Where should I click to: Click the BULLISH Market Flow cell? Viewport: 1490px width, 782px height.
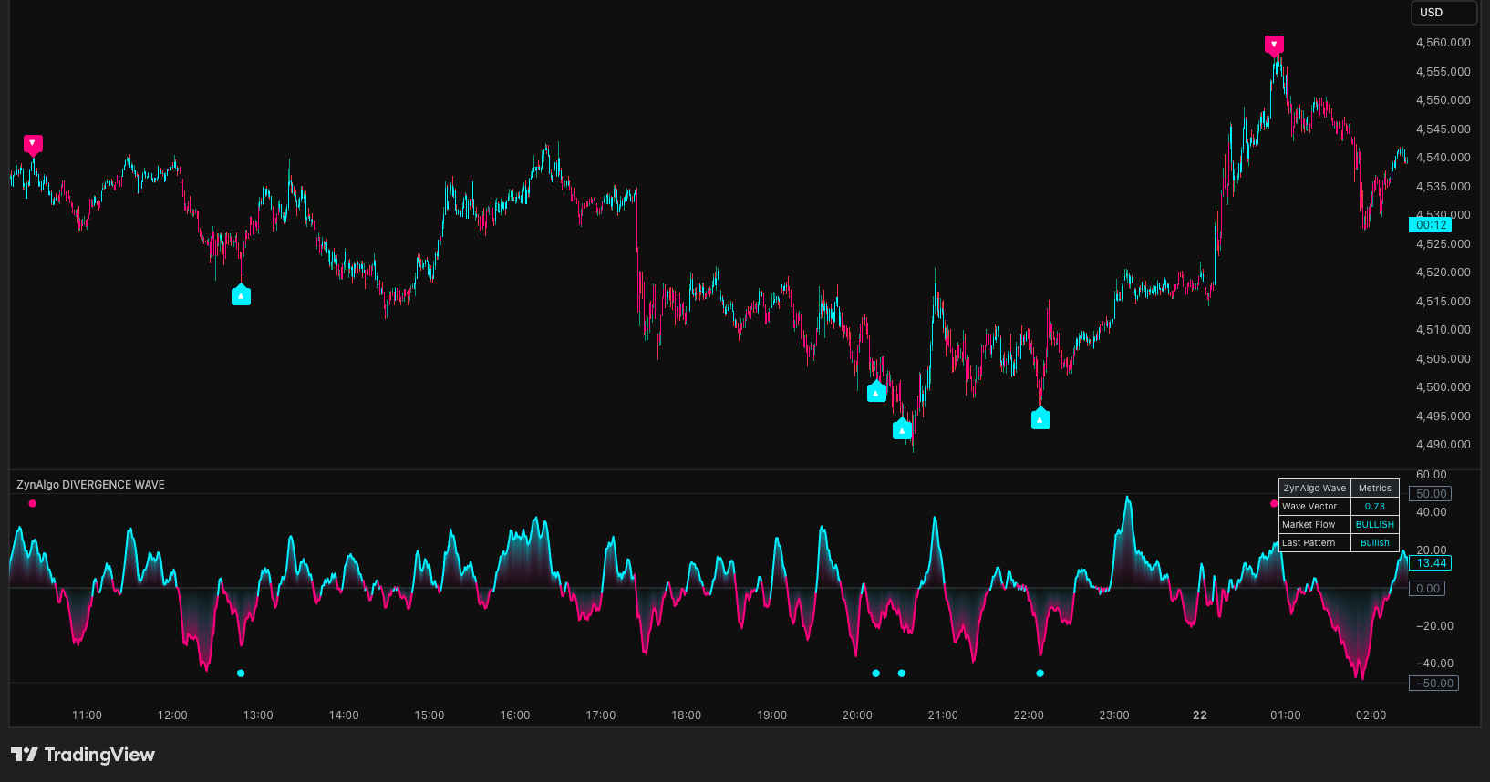tap(1375, 525)
